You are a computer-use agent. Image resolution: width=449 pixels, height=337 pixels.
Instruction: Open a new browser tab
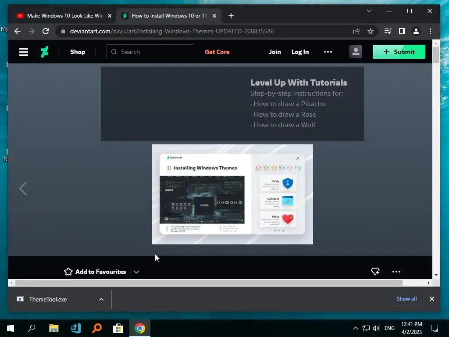coord(231,16)
